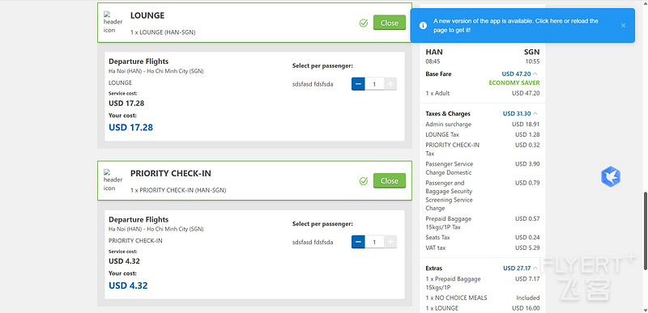Click the PRIORITY CHECK-IN quantity field

pyautogui.click(x=374, y=242)
